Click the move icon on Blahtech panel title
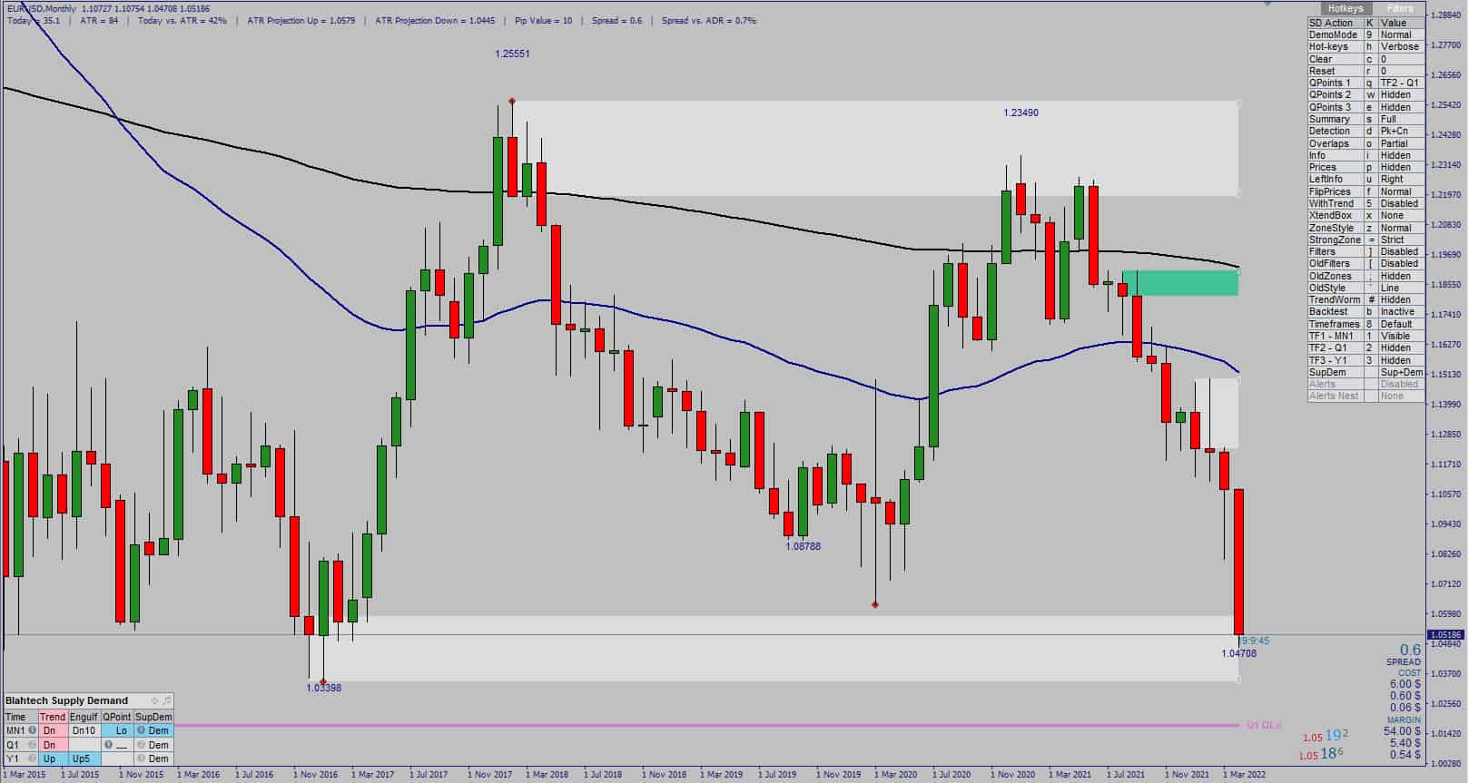1469x783 pixels. (154, 700)
